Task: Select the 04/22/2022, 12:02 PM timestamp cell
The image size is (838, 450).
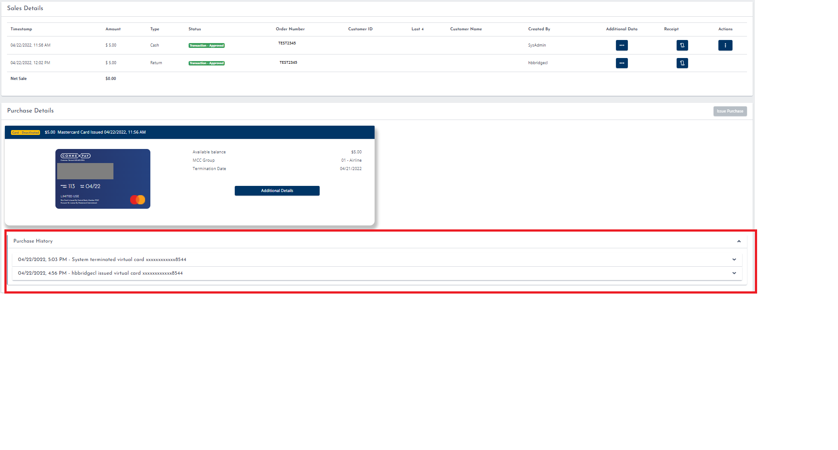Action: [30, 63]
